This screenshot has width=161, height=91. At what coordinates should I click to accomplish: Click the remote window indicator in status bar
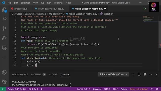click(x=3, y=89)
